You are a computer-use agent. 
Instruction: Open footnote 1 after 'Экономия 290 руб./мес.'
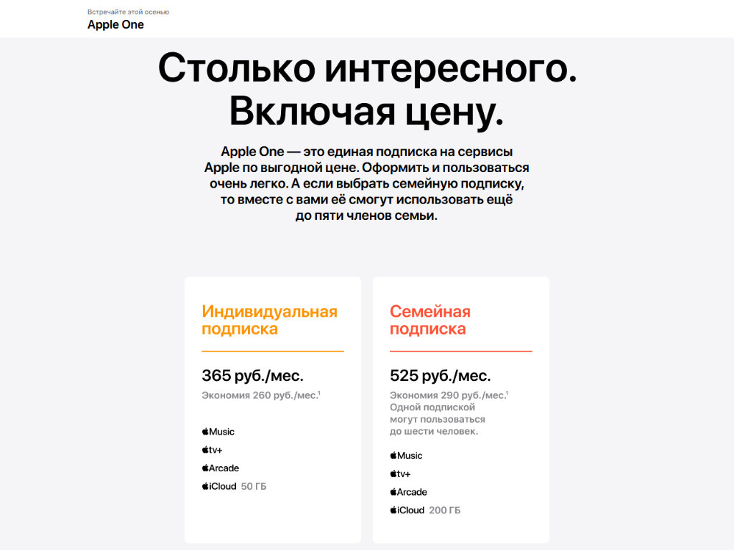[507, 392]
